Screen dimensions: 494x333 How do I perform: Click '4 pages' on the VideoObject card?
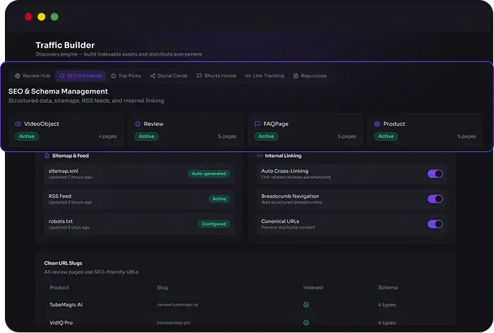click(107, 137)
